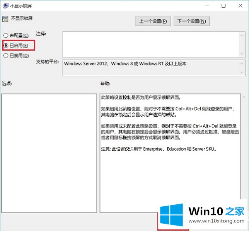Screen dimensions: 249x231
Task: Click the 帮助: label
Action: coord(105,83)
